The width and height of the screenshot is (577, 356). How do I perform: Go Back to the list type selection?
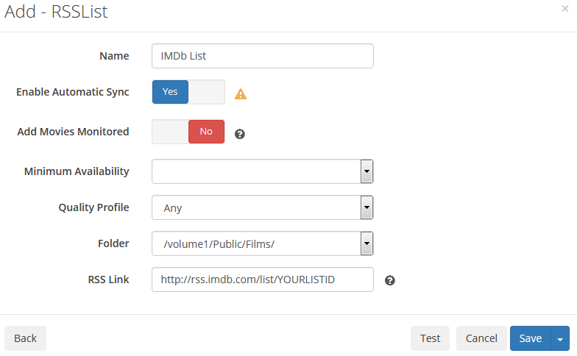coord(25,338)
